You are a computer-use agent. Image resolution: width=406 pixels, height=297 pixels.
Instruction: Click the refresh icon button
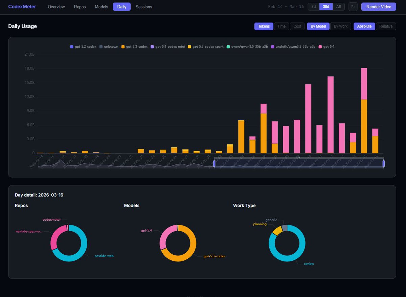coord(353,7)
